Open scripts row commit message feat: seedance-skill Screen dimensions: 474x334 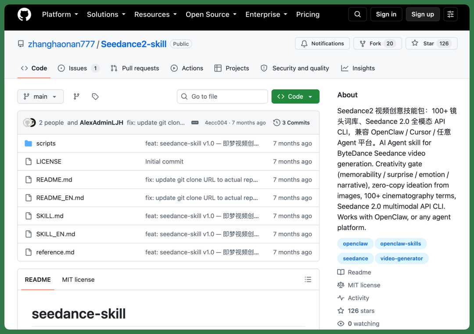pos(202,143)
